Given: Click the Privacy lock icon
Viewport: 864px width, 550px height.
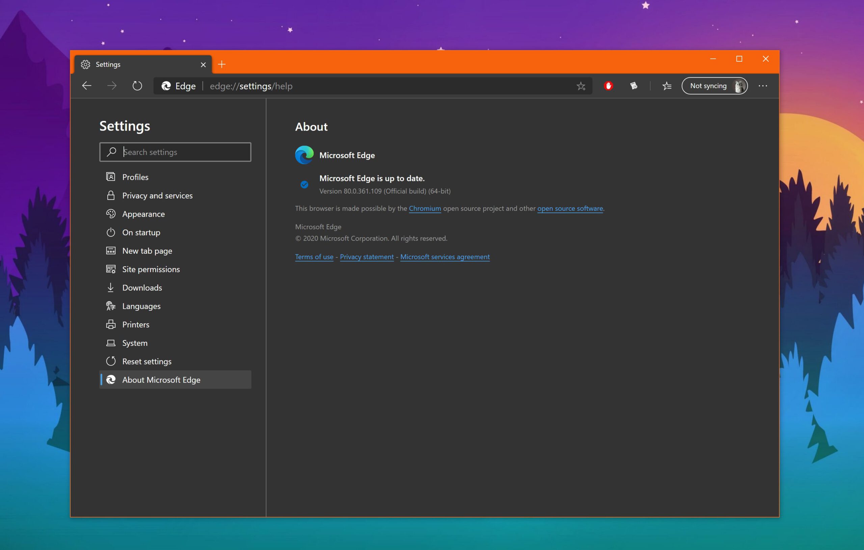Looking at the screenshot, I should click(x=110, y=195).
